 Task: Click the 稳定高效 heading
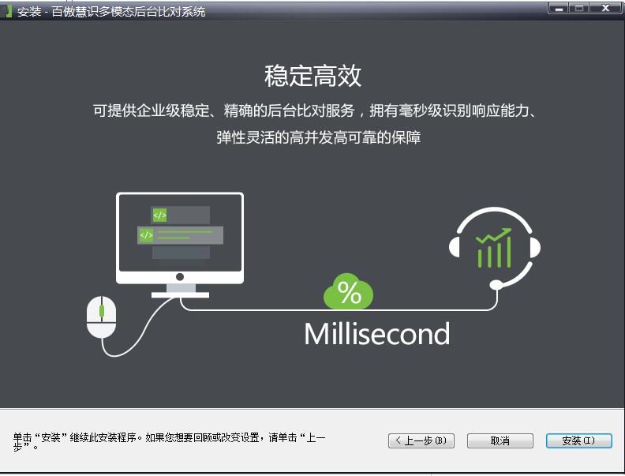coord(313,75)
